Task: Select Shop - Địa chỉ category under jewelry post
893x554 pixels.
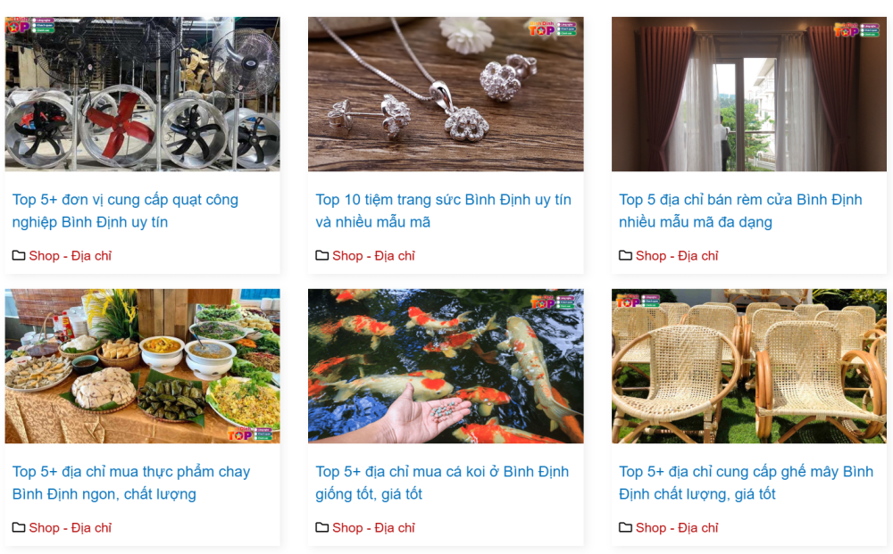Action: pos(373,256)
